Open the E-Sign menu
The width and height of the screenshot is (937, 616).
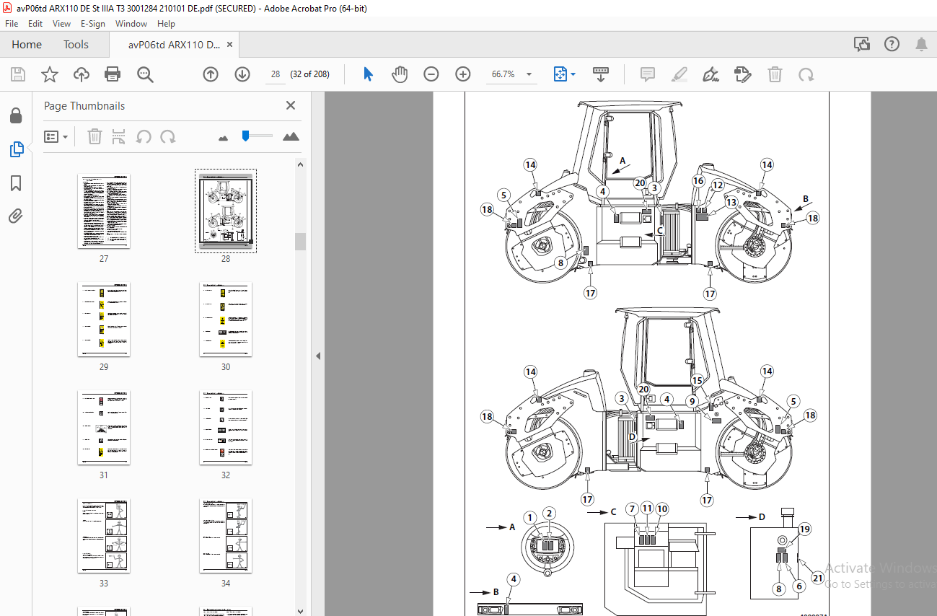click(93, 24)
